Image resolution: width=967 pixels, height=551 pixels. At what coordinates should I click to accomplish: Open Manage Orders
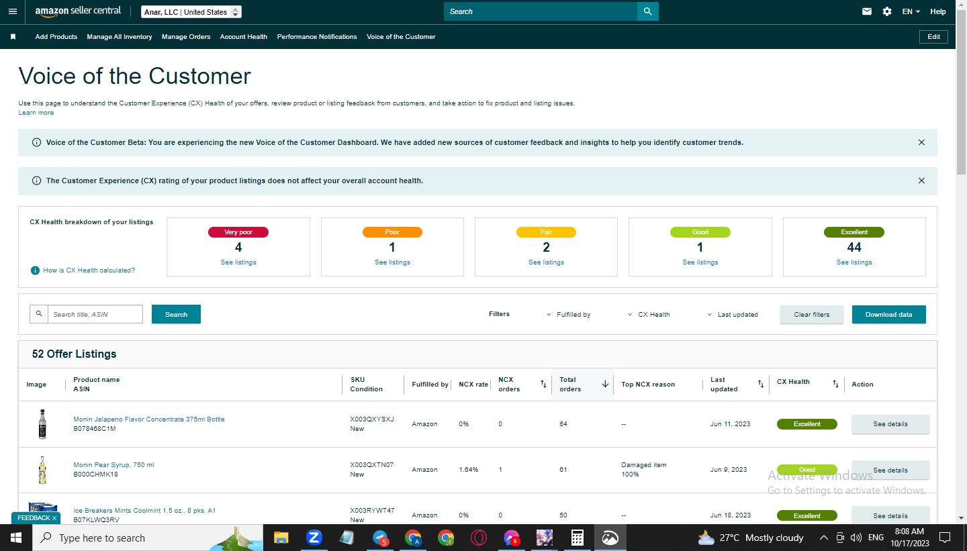pos(186,37)
